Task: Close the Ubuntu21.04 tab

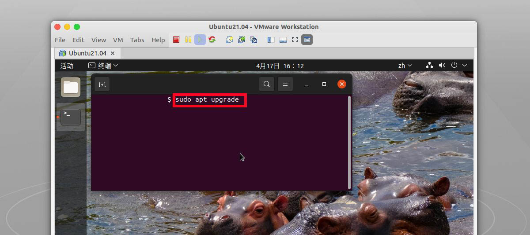Action: point(113,53)
